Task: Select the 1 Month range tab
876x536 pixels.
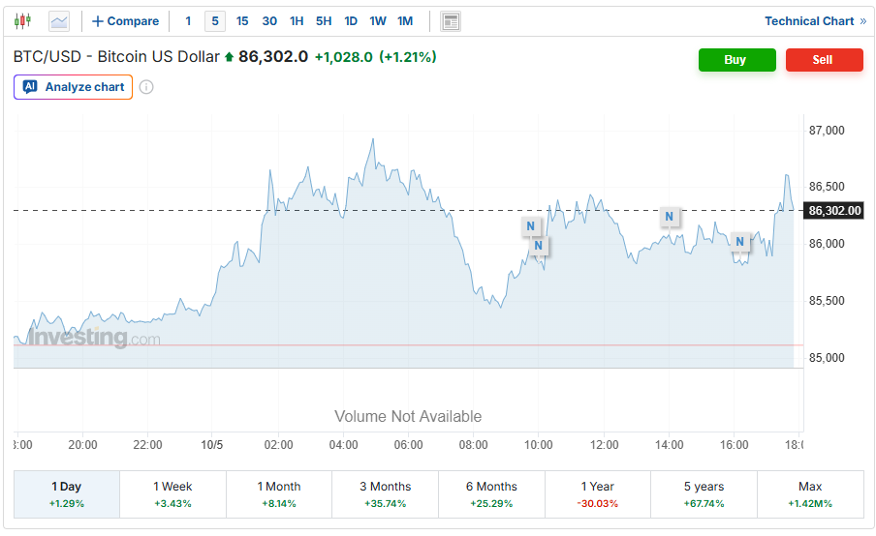Action: pyautogui.click(x=279, y=494)
